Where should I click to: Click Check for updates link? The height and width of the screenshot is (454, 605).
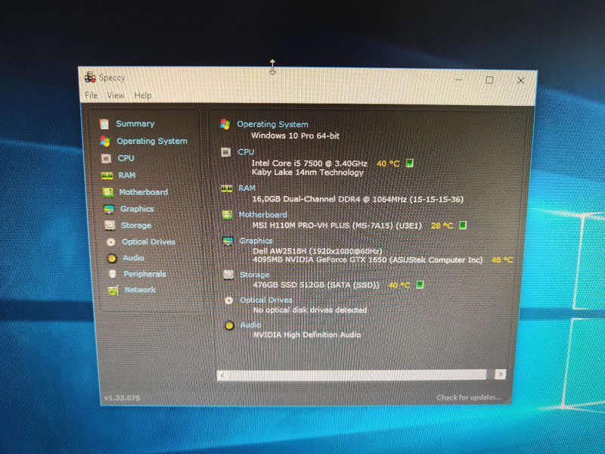[469, 397]
